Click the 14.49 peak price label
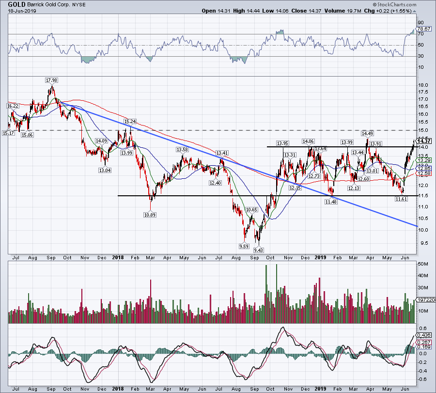This screenshot has height=393, width=436. click(367, 134)
